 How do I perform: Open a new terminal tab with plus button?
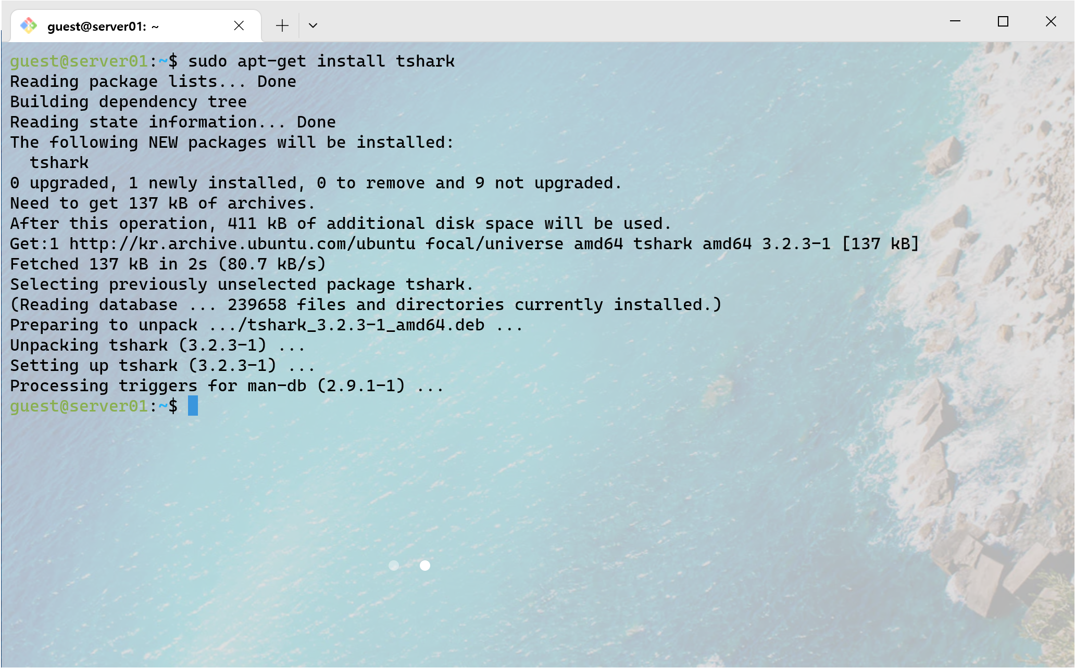tap(282, 25)
